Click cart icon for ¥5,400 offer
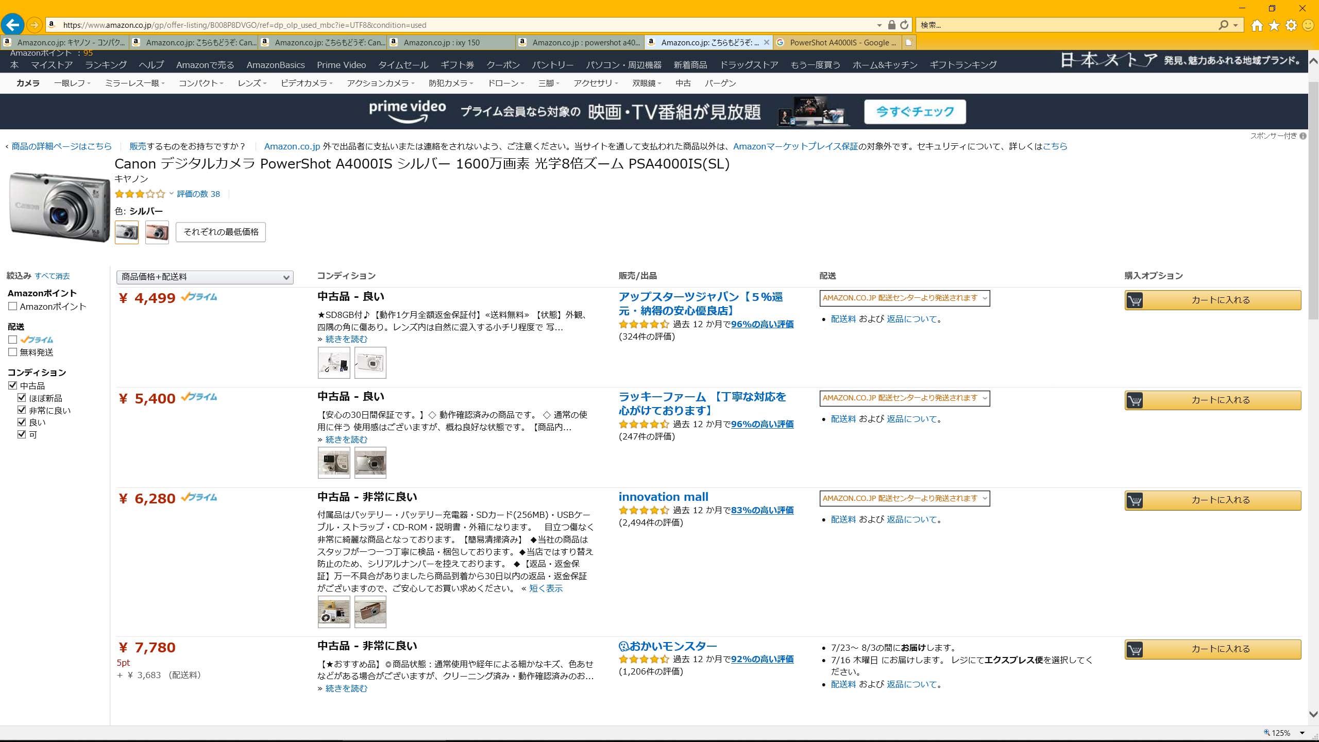The width and height of the screenshot is (1319, 742). 1135,400
